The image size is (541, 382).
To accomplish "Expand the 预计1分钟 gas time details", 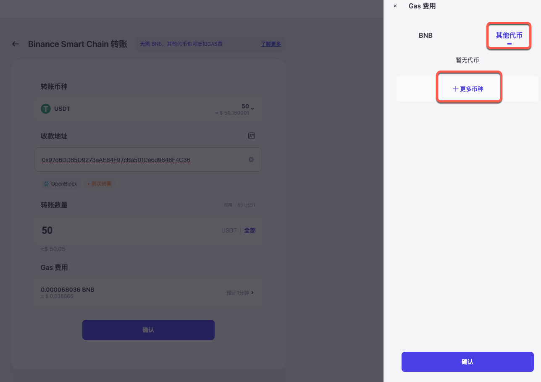I will pyautogui.click(x=240, y=293).
